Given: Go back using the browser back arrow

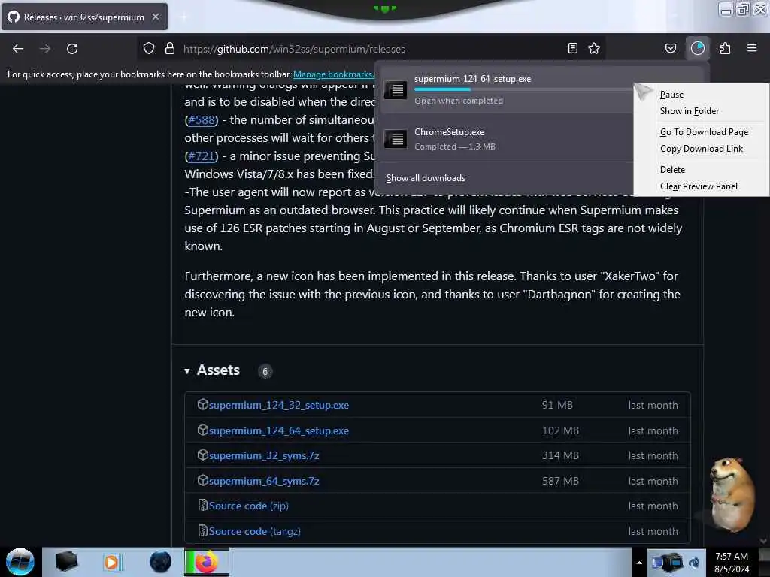Looking at the screenshot, I should [18, 49].
